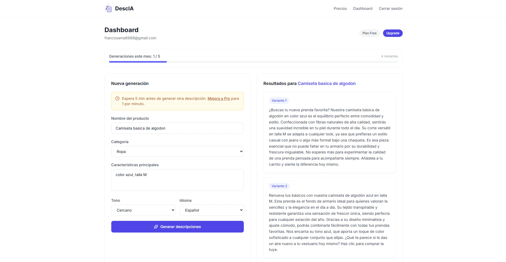Select Cerrar sesión in the navigation
Viewport: 506px width, 262px height.
click(x=390, y=8)
